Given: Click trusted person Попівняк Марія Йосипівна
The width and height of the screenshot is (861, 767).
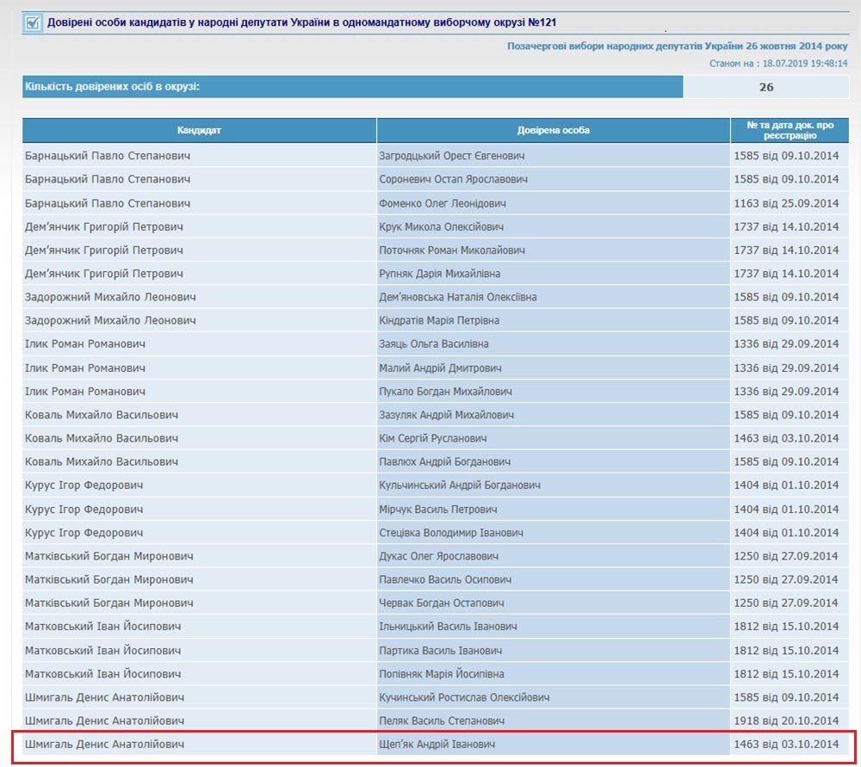Looking at the screenshot, I should (x=442, y=674).
